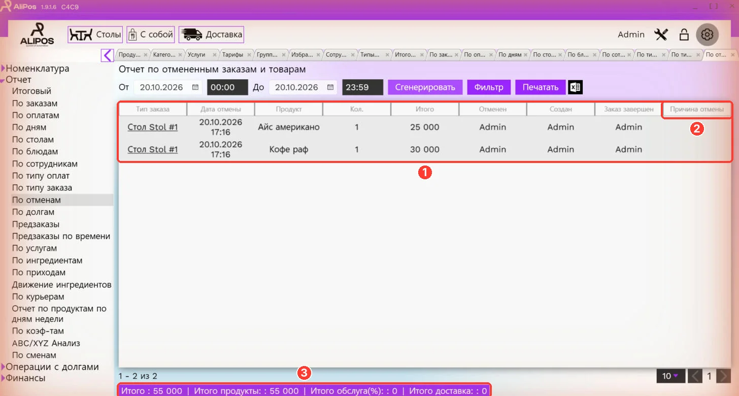Collapse sidebar with the left chevron icon

[107, 55]
